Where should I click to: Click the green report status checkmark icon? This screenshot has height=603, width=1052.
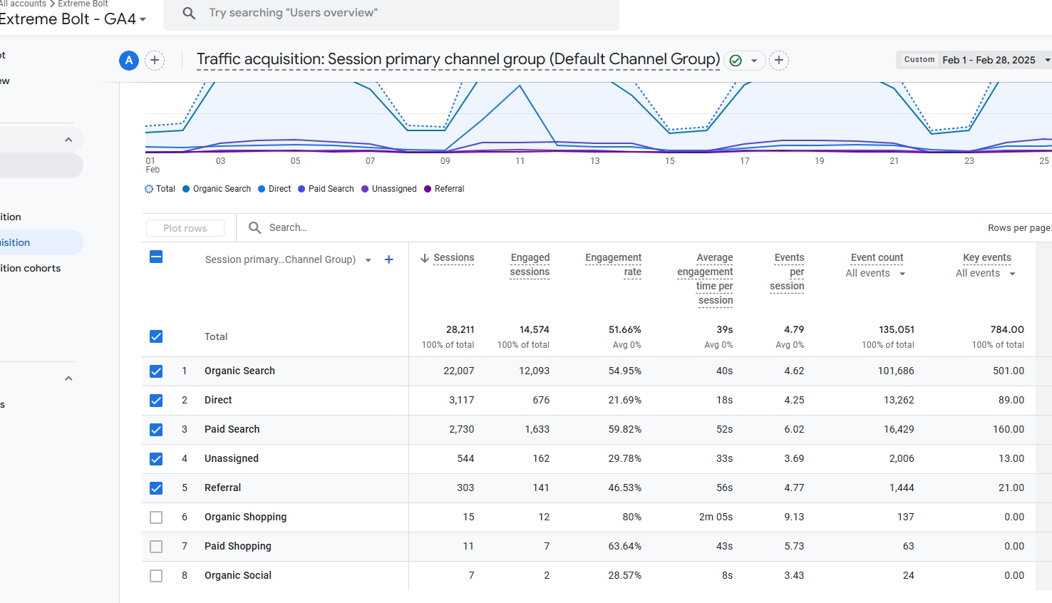coord(736,61)
